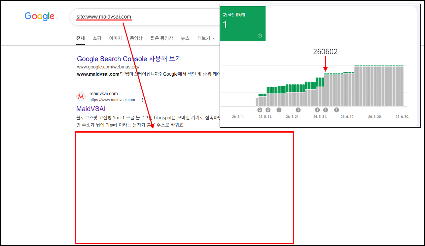
Task: Click the www.google.com/webmasters/ URL text
Action: pos(108,67)
